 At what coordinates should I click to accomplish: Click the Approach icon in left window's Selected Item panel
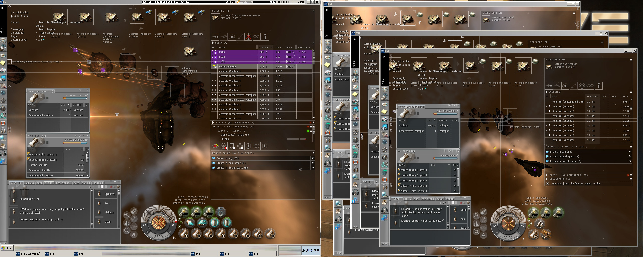pos(215,37)
